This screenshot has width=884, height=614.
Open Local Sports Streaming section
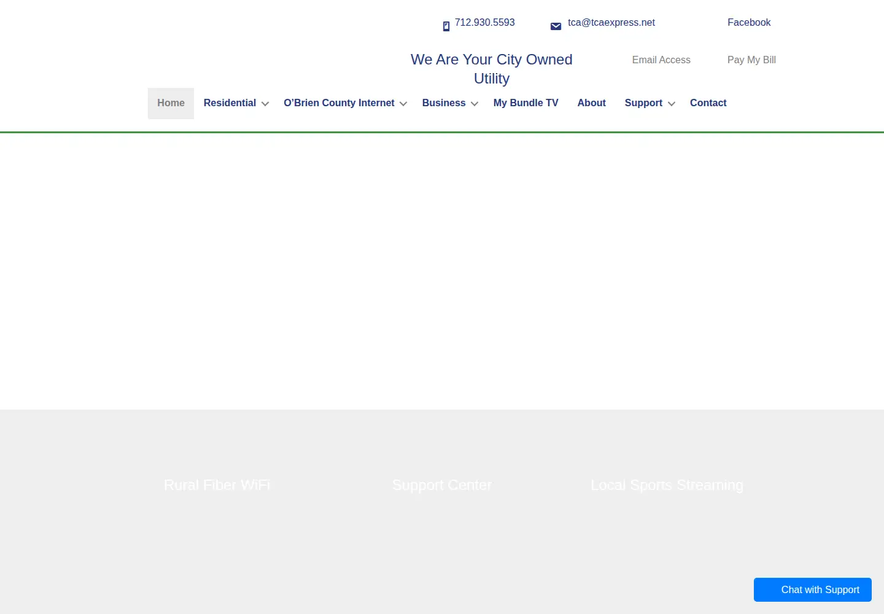[x=667, y=485]
